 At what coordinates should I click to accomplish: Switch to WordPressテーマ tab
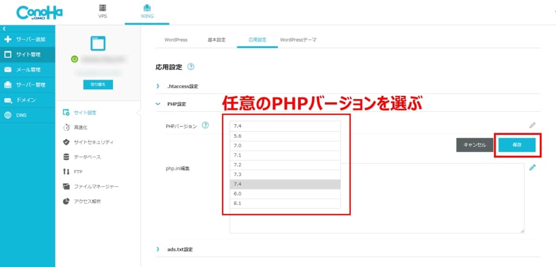tap(298, 40)
